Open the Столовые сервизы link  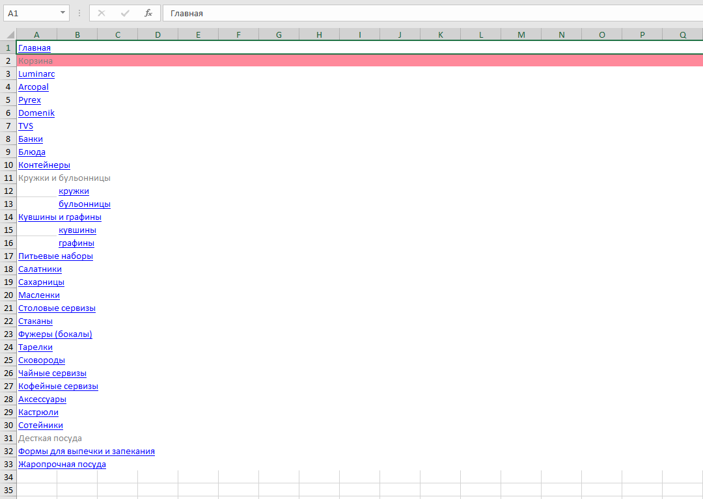coord(57,308)
